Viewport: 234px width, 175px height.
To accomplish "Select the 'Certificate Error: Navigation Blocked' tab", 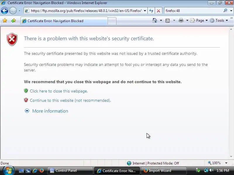I will (64, 21).
